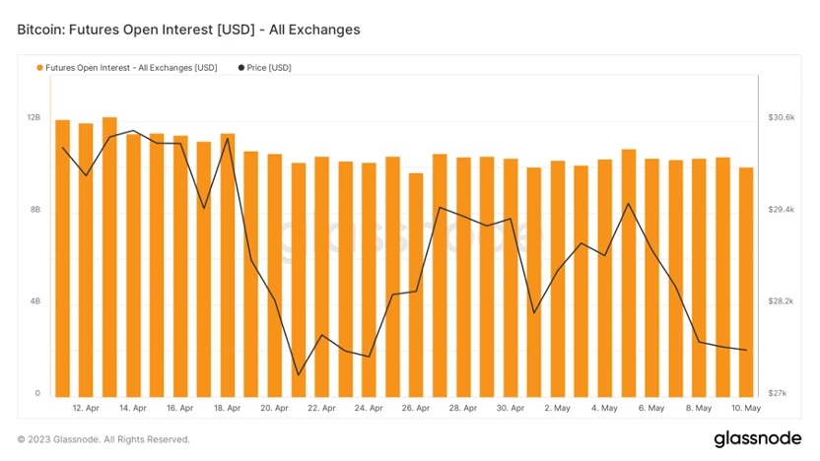Screen dimensions: 820x461
Task: Select the orange bar above 12 Apr
Action: pyautogui.click(x=86, y=258)
